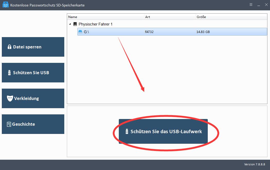Click the hard disk icon of Physischer Fahrer 1
Viewport: 270px width, 170px height.
click(x=75, y=24)
